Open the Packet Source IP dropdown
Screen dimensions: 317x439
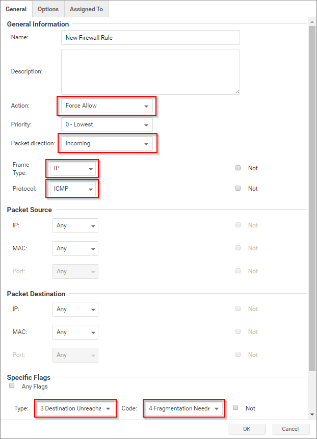tap(75, 226)
